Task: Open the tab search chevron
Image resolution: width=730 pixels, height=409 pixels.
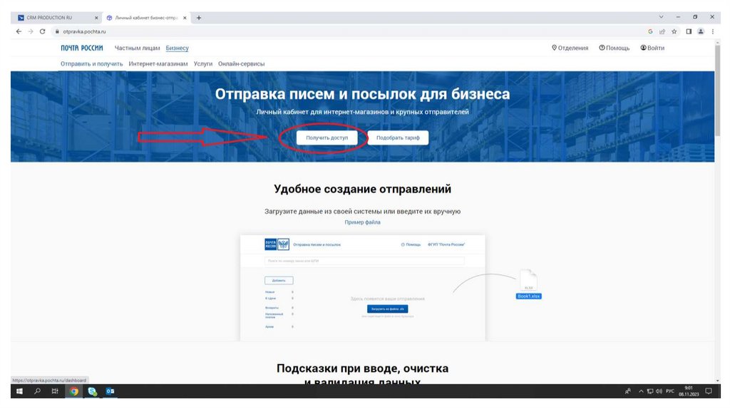Action: [661, 17]
